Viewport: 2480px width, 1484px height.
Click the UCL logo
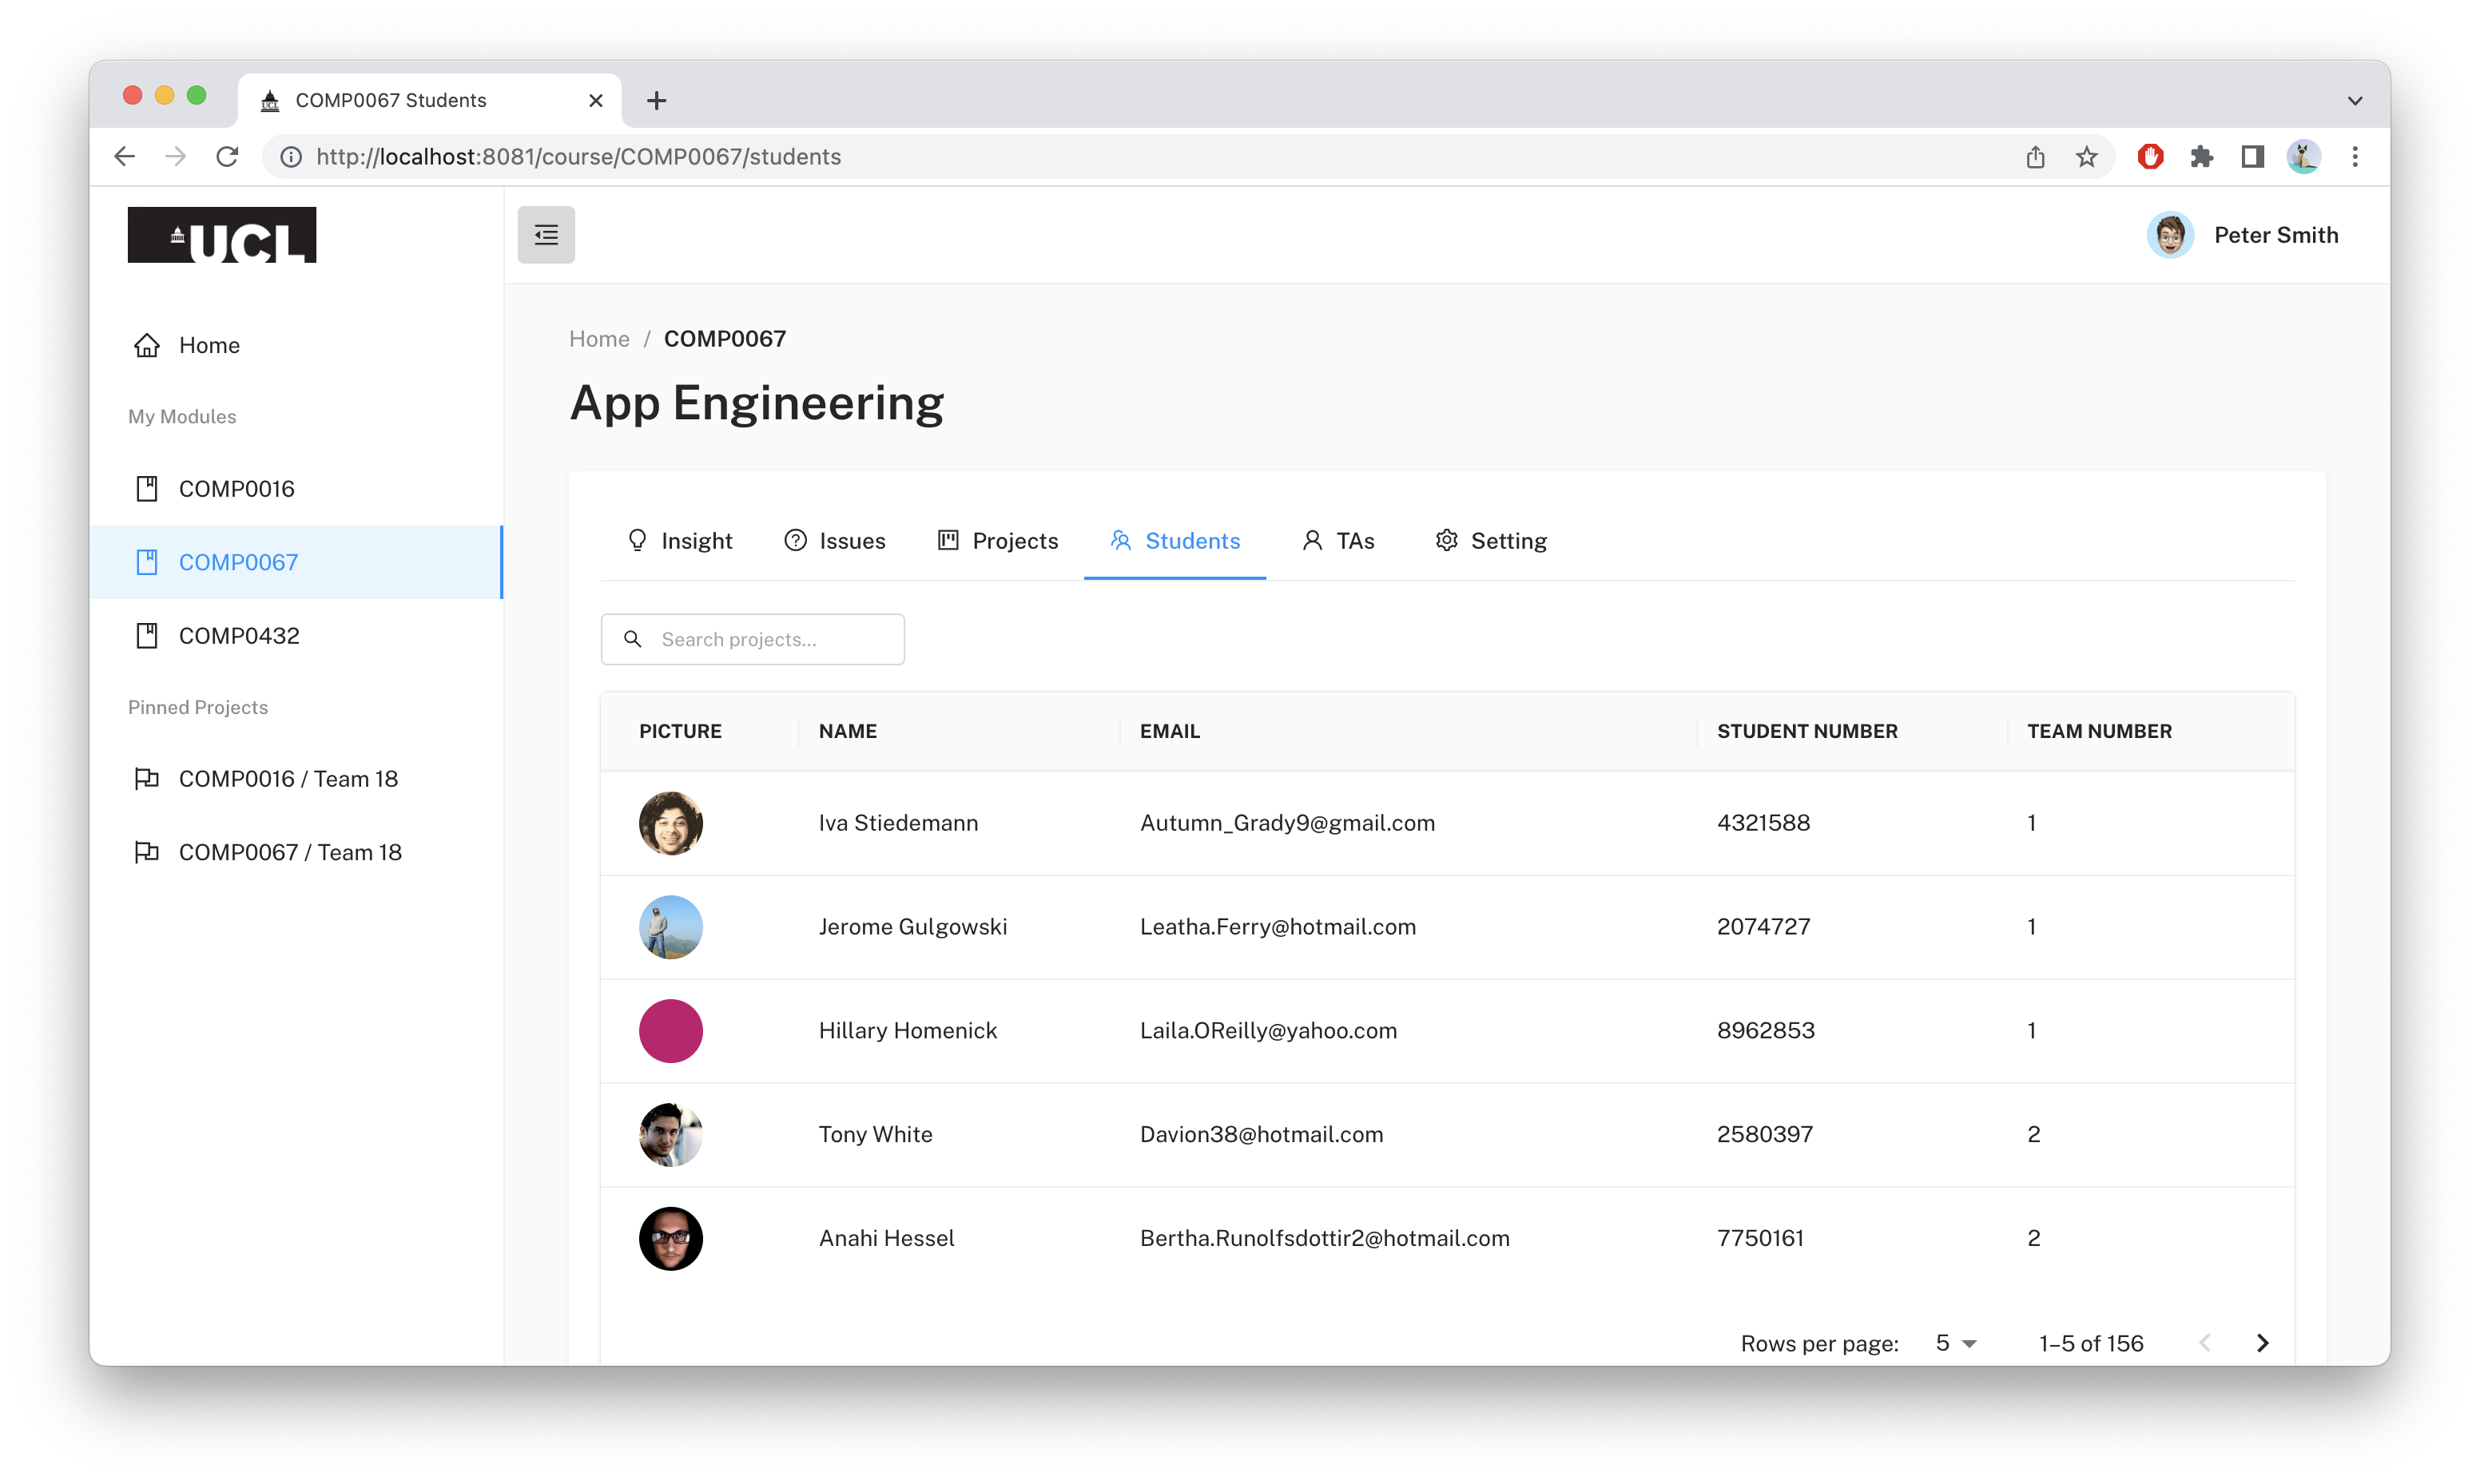click(x=222, y=235)
